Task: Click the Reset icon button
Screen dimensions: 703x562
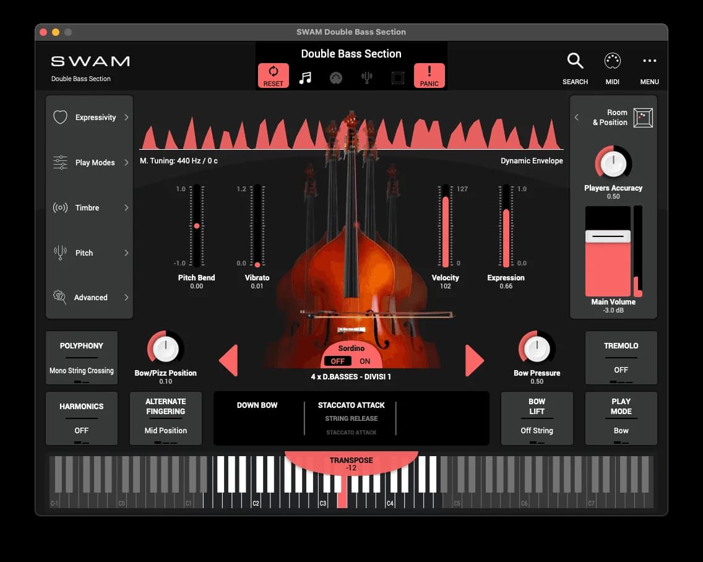Action: (273, 76)
